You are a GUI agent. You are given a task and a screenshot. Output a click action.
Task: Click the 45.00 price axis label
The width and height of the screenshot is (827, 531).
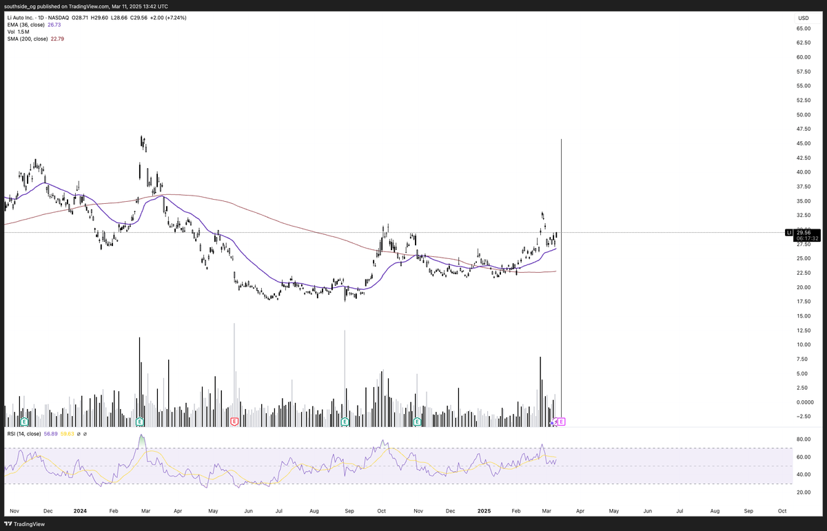[804, 144]
